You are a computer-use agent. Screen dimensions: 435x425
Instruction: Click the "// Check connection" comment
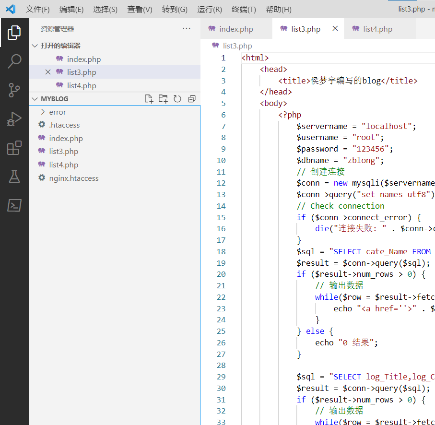pyautogui.click(x=341, y=206)
